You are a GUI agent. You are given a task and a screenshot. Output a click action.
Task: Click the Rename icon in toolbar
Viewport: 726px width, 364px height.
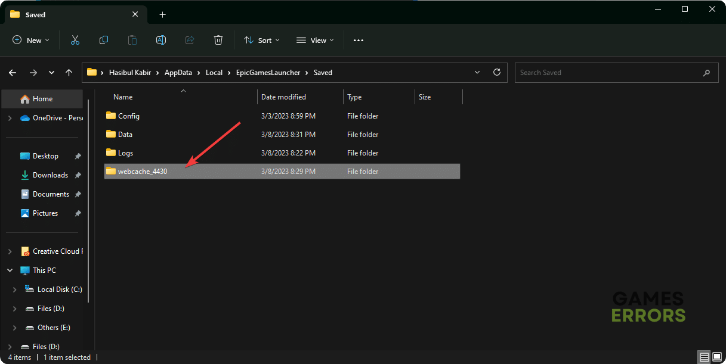tap(160, 40)
